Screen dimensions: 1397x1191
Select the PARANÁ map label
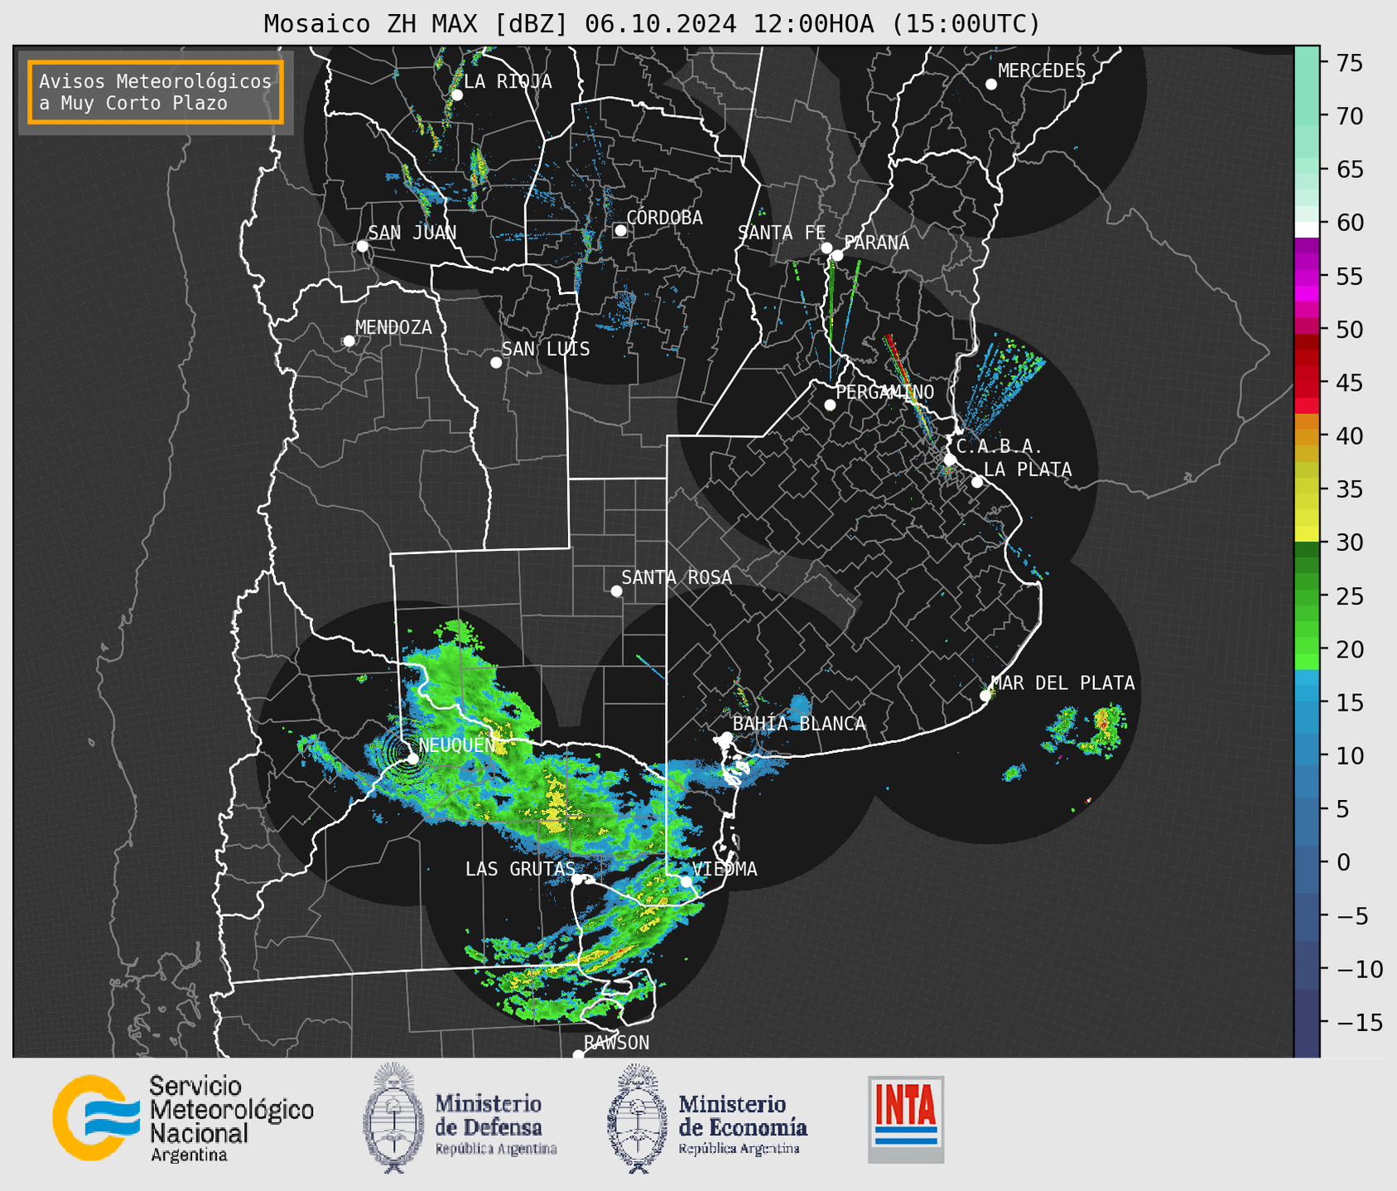pos(877,243)
